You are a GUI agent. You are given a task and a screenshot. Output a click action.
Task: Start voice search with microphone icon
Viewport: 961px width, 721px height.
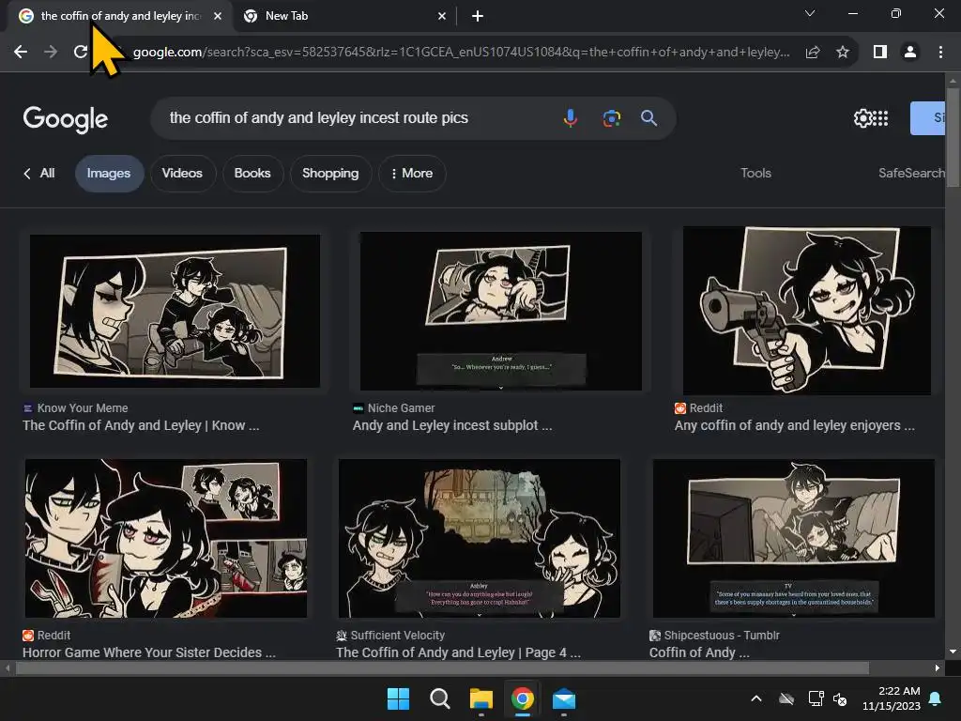[570, 117]
